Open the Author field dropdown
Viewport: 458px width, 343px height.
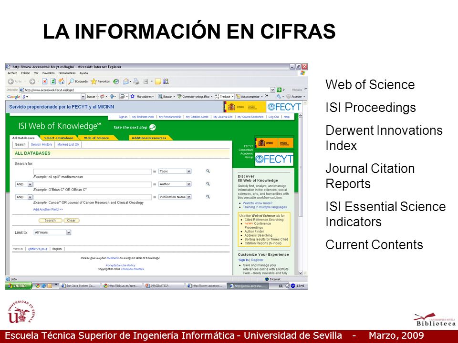click(x=189, y=184)
